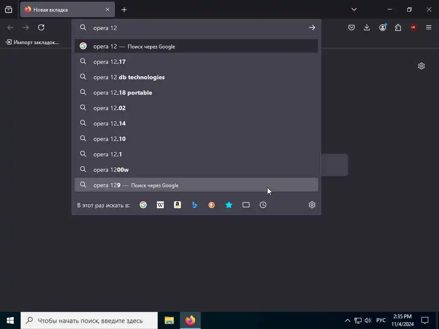Open new tab personalize gear icon
Image resolution: width=439 pixels, height=329 pixels.
coord(421,66)
